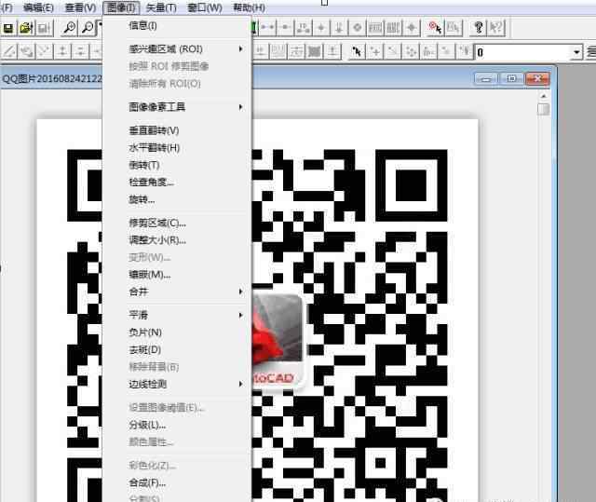596x502 pixels.
Task: Click greyed 设置图像阈值(E)... item
Action: click(176, 408)
